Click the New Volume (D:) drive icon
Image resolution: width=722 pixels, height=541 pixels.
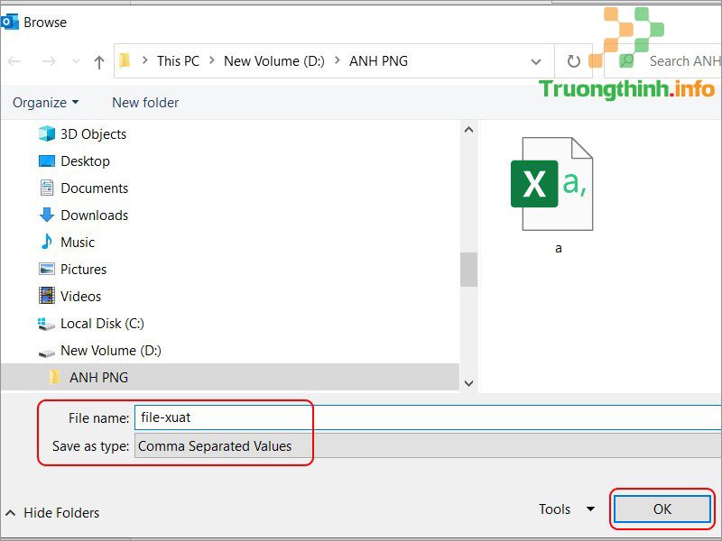tap(47, 353)
